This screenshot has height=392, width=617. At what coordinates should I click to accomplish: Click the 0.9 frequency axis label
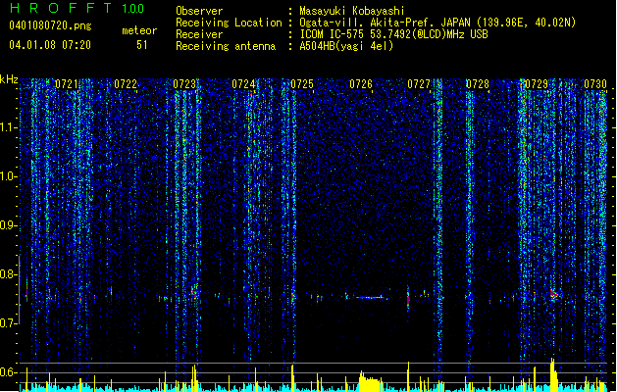tap(8, 225)
